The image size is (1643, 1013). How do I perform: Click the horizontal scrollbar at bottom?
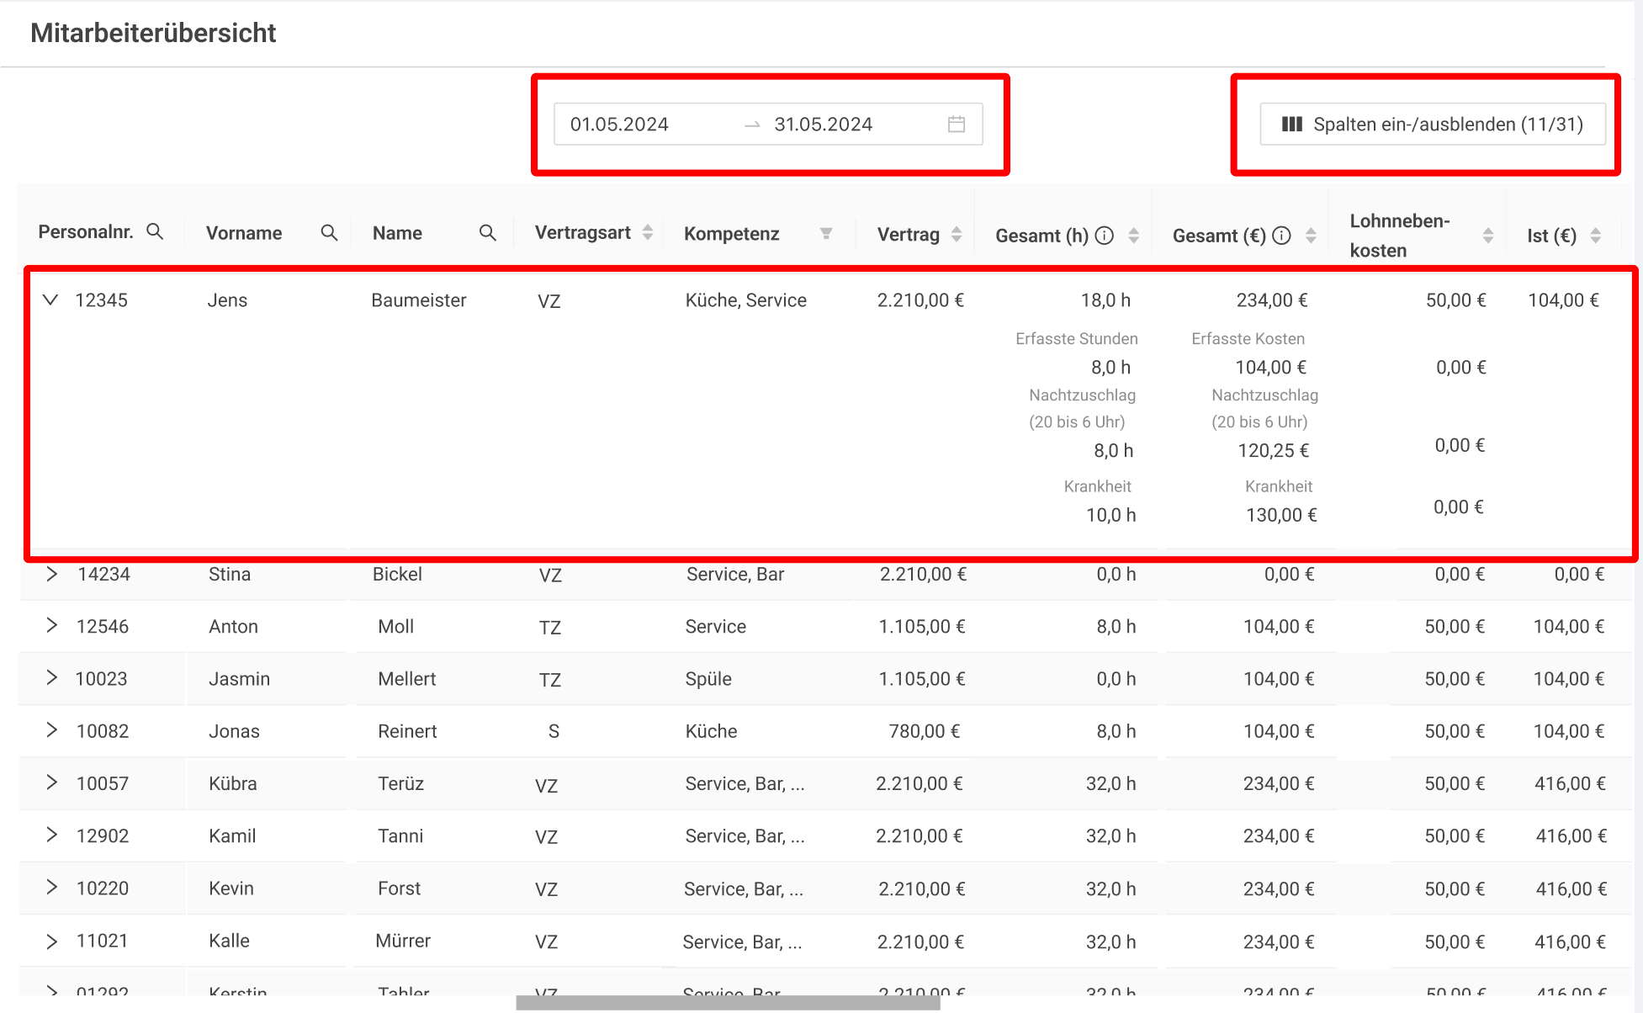728,1003
